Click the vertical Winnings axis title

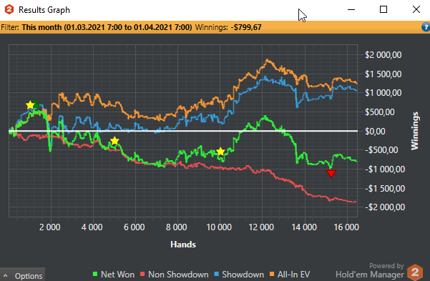pos(415,131)
